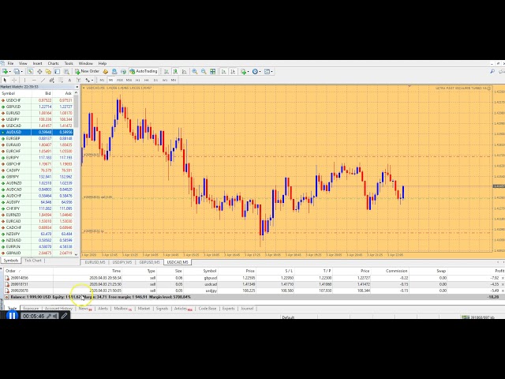505x379 pixels.
Task: Pause the screen recording
Action: [x=13, y=316]
